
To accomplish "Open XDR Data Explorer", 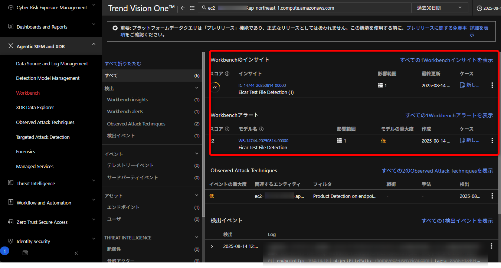I will tap(35, 108).
